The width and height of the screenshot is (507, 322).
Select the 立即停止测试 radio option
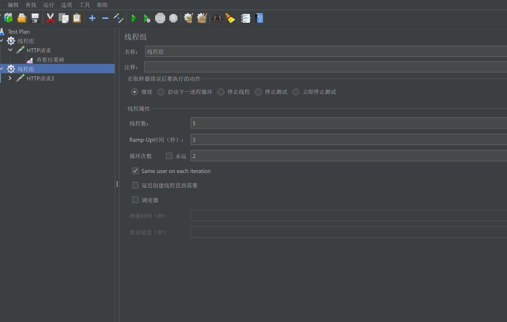click(x=296, y=92)
